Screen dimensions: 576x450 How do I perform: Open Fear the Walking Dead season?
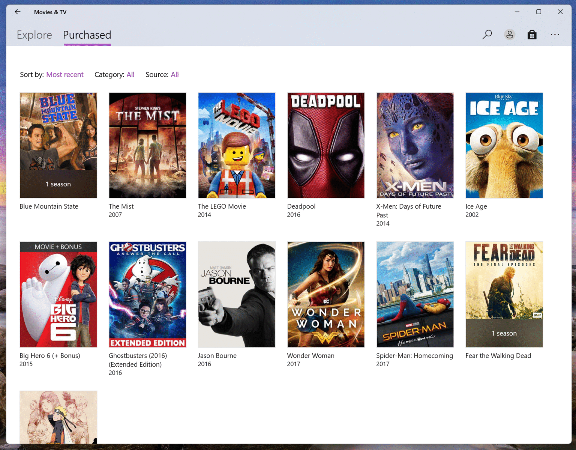(x=504, y=294)
